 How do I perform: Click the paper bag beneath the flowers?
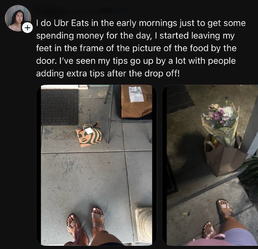tap(226, 157)
